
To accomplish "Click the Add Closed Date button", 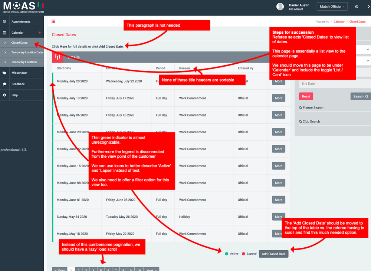I will pyautogui.click(x=273, y=254).
